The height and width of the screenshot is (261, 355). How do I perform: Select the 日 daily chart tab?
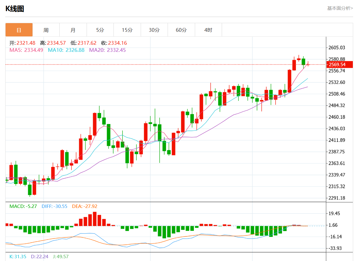(x=19, y=30)
